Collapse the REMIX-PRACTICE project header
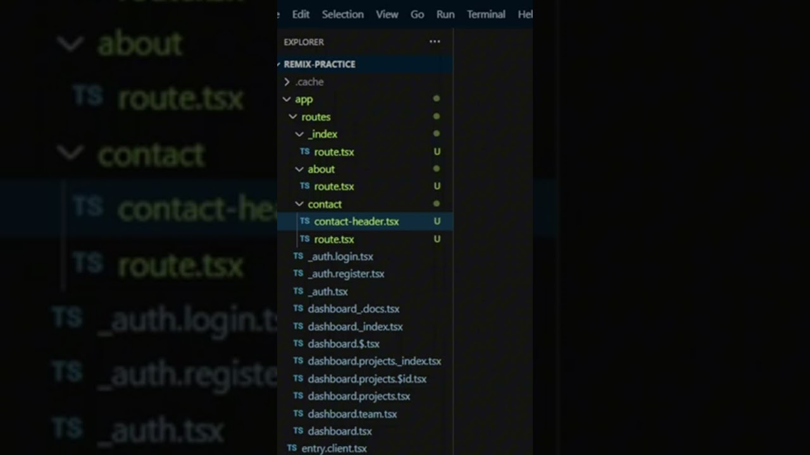This screenshot has height=455, width=810. [365, 64]
